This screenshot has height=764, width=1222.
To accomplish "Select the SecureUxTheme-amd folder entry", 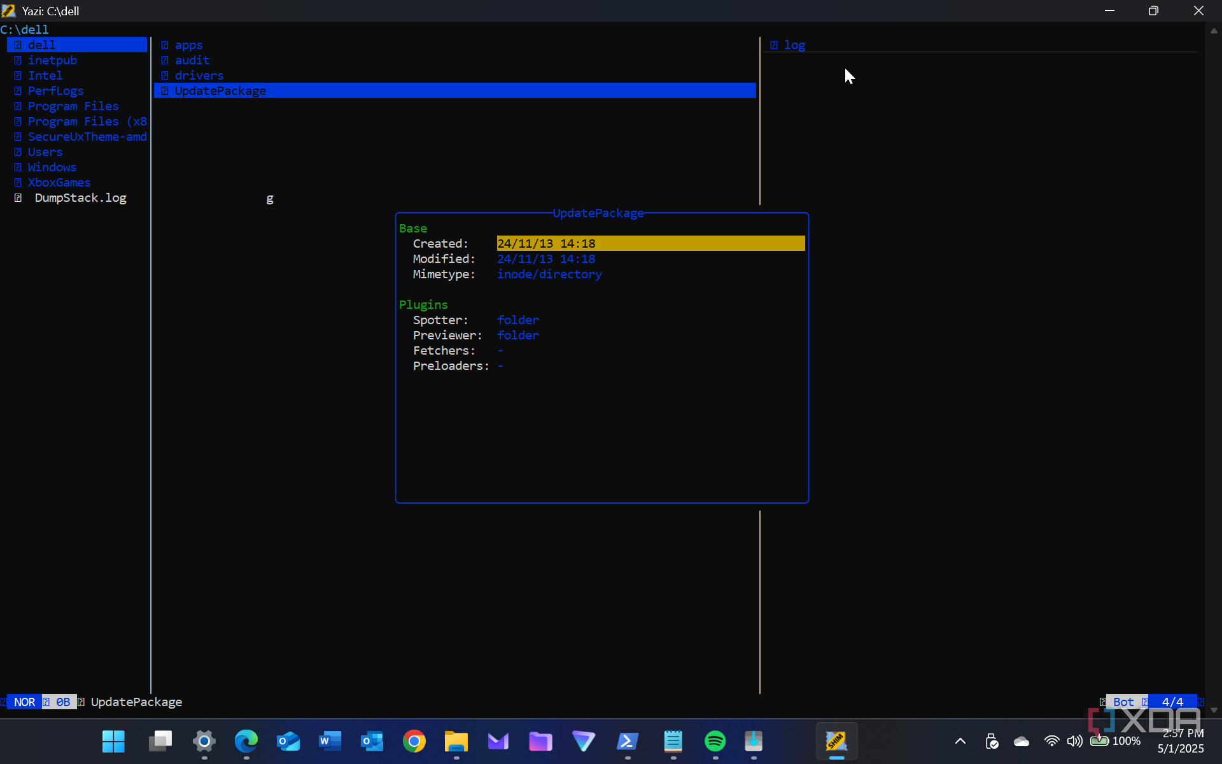I will pyautogui.click(x=80, y=136).
